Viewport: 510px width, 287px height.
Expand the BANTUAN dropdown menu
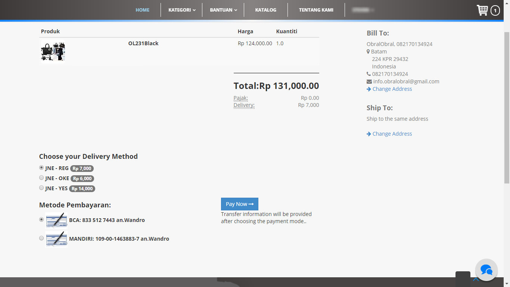click(x=223, y=10)
